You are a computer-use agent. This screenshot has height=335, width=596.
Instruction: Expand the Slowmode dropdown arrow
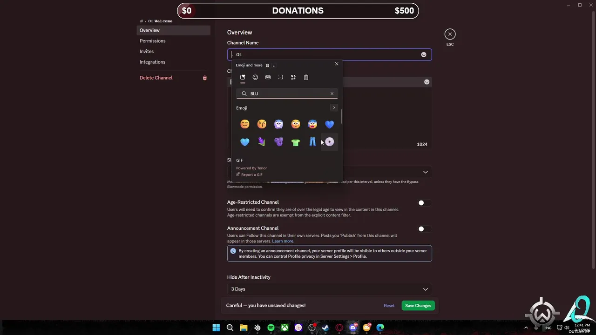click(426, 172)
